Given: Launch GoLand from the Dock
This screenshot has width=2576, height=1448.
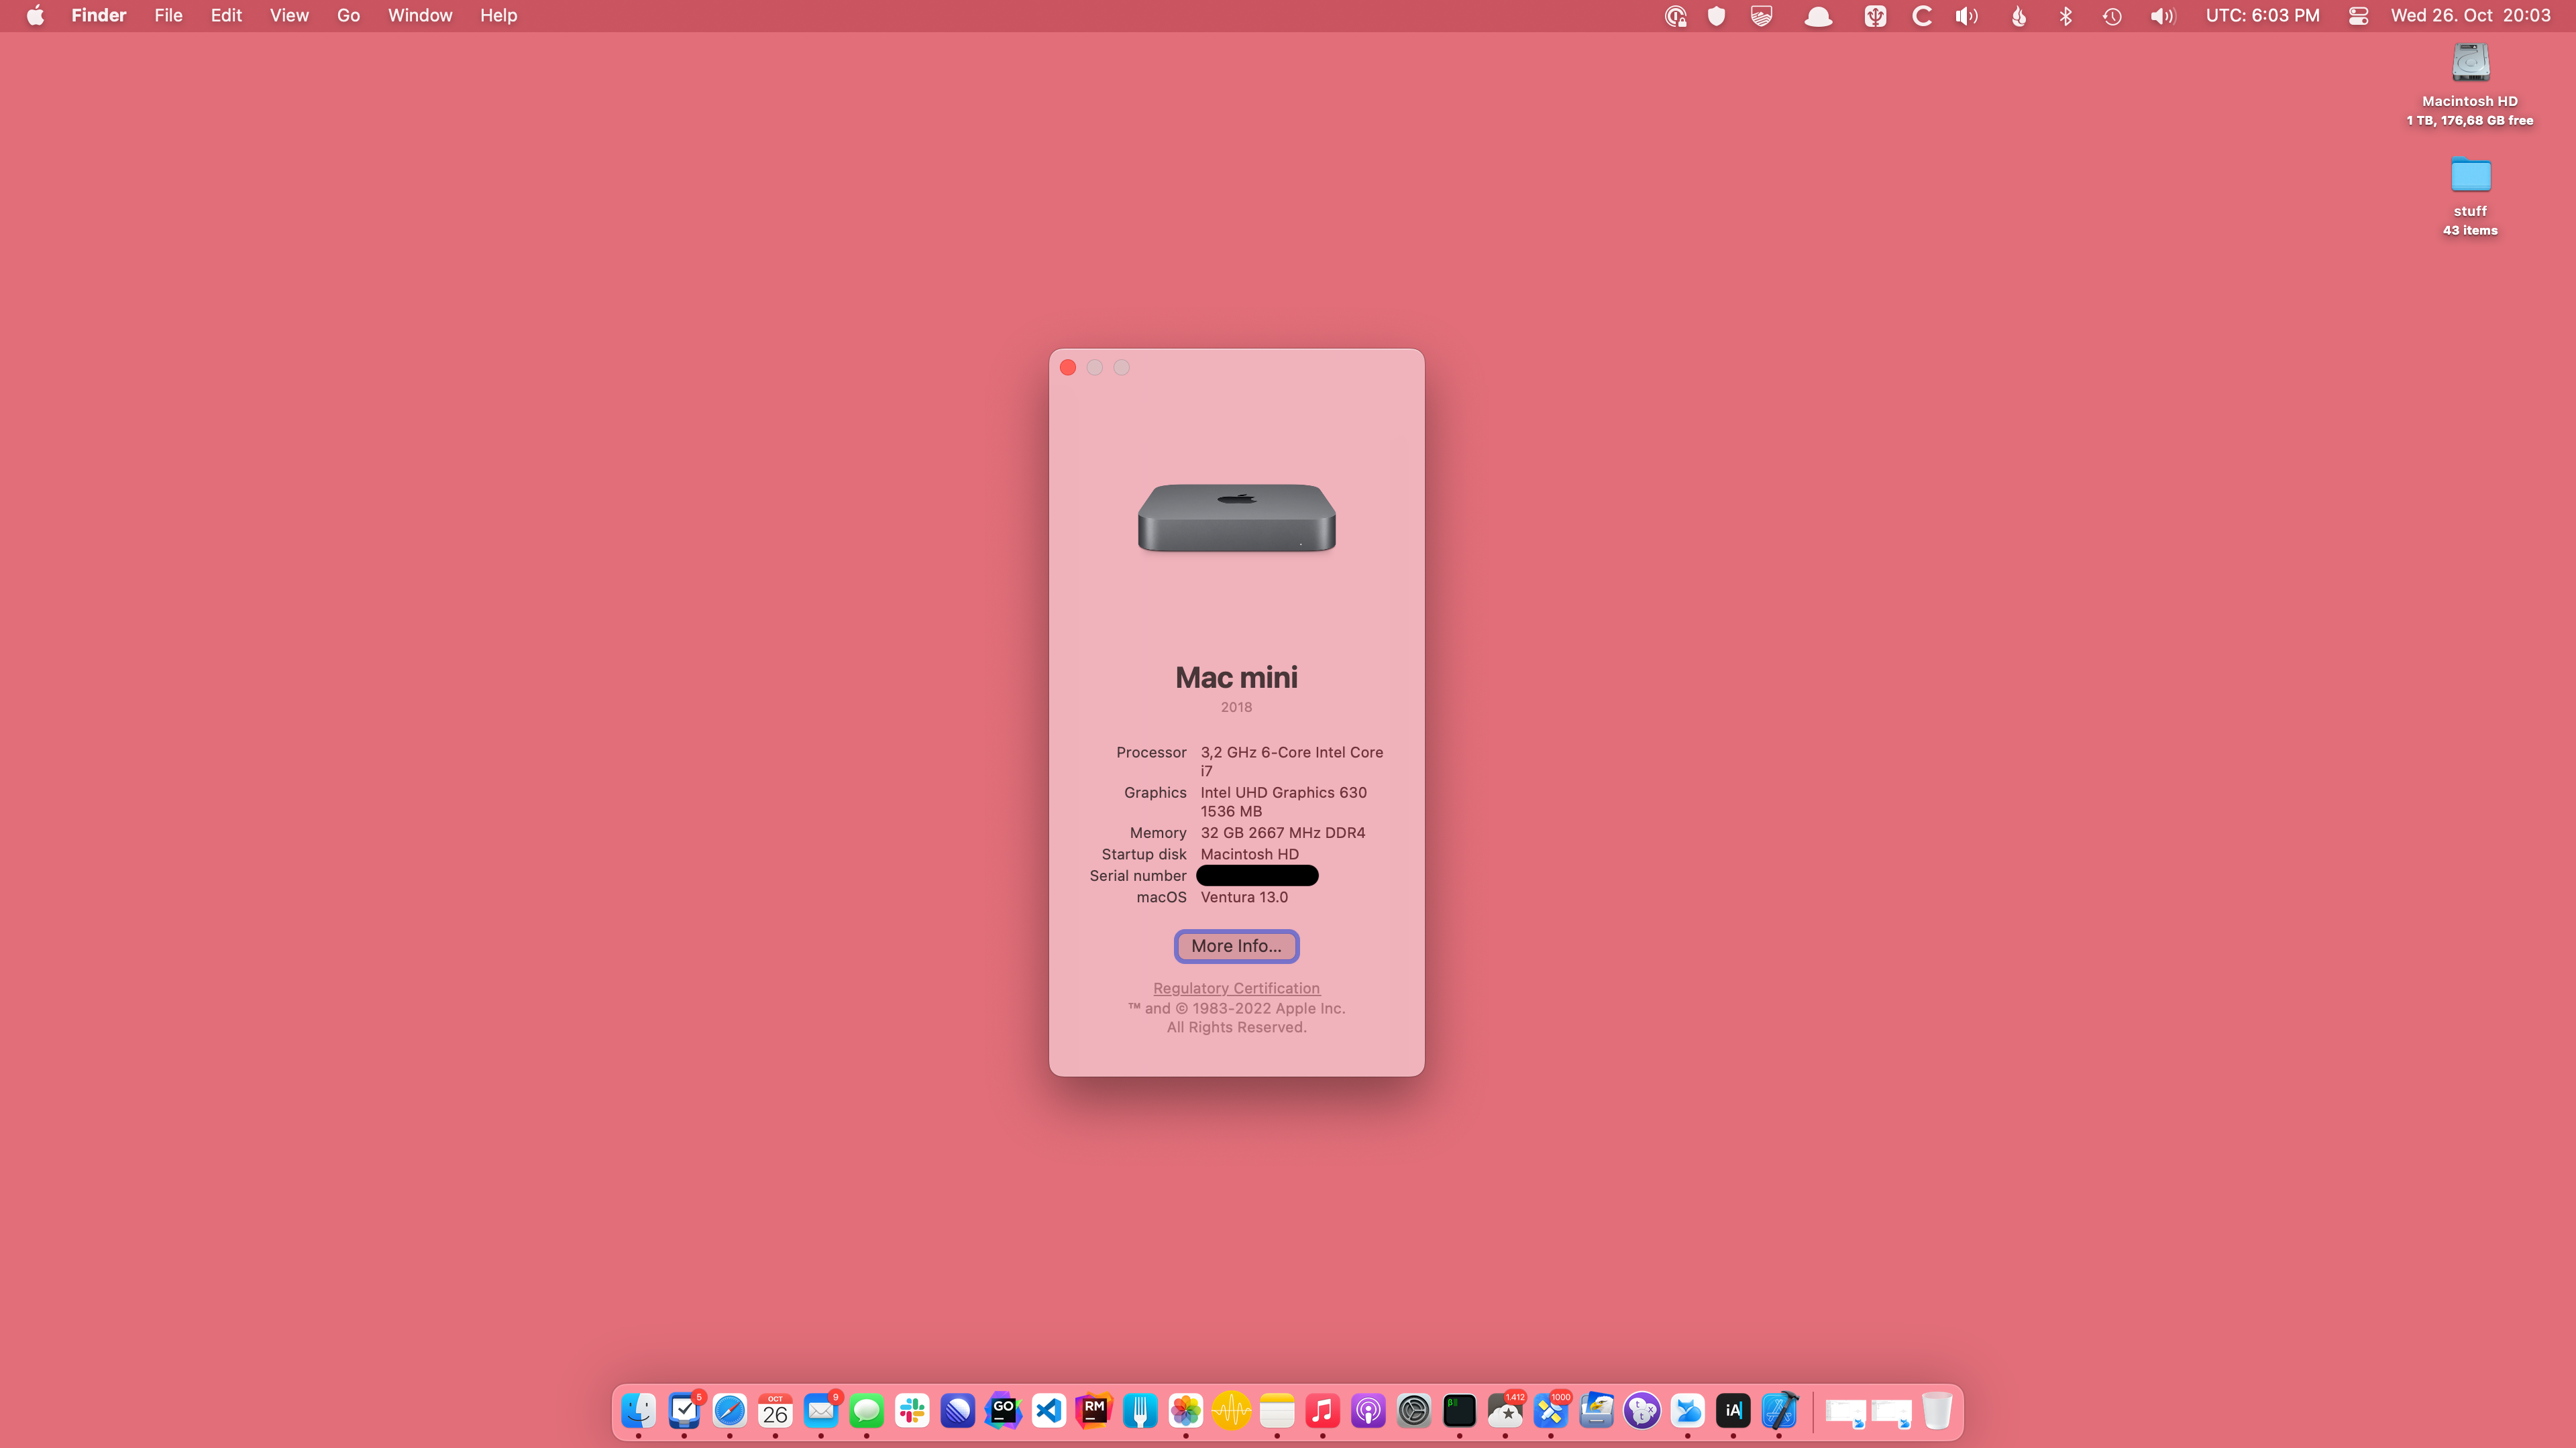Looking at the screenshot, I should coord(1003,1410).
